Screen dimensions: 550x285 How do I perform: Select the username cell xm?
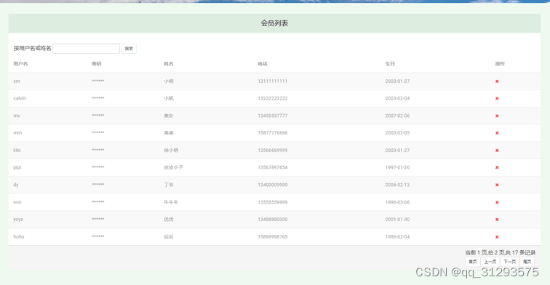[17, 81]
